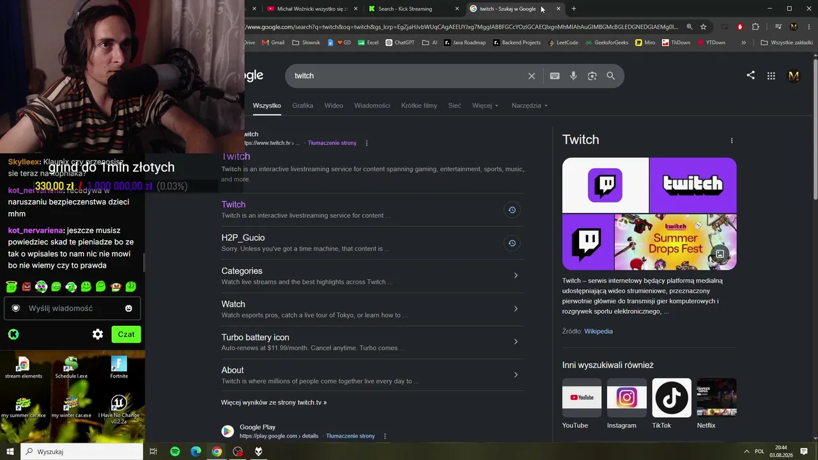Bookmark this page with the star
Image resolution: width=818 pixels, height=460 pixels.
tap(704, 27)
